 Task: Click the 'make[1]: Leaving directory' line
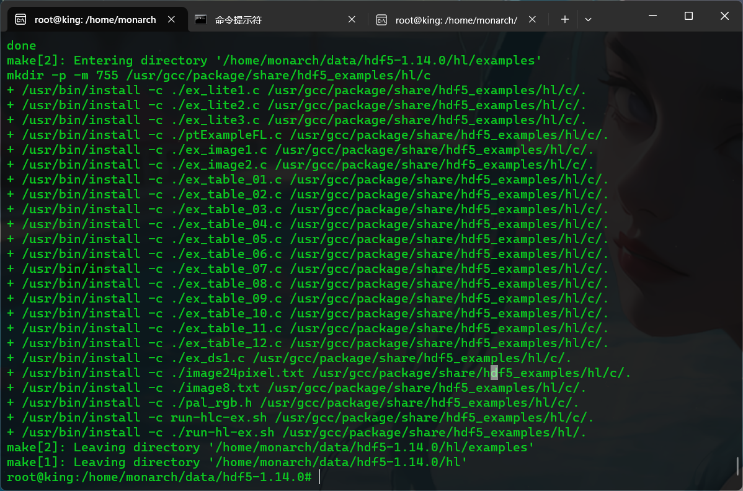point(237,462)
